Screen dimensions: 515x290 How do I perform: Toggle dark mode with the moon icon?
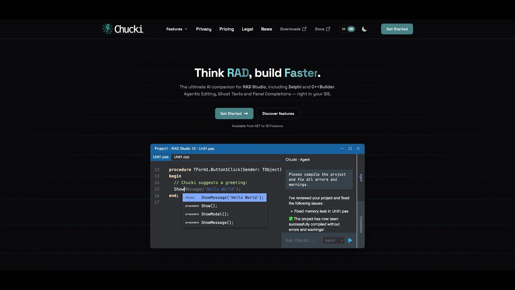pos(365,29)
